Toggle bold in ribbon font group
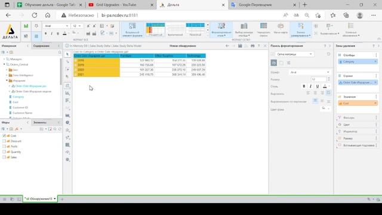Image resolution: width=382 pixels, height=215 pixels. [x=45, y=33]
